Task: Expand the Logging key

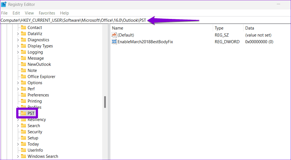Action: [18, 52]
